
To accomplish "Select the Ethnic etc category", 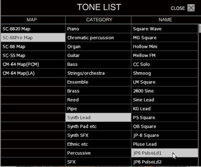I will [x=98, y=144].
